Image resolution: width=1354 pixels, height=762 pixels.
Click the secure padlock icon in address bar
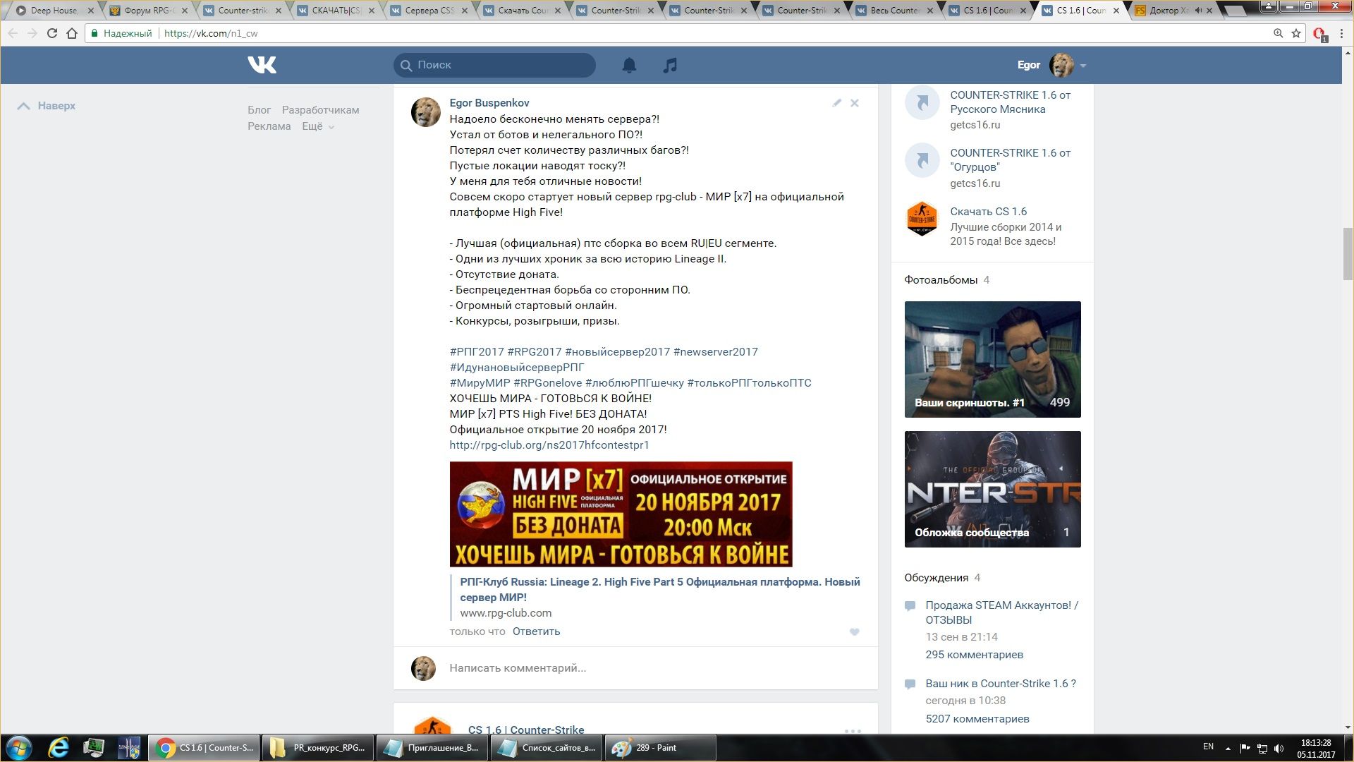[x=94, y=33]
